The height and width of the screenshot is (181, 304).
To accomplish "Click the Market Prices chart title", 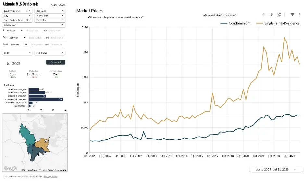I will tap(89, 11).
